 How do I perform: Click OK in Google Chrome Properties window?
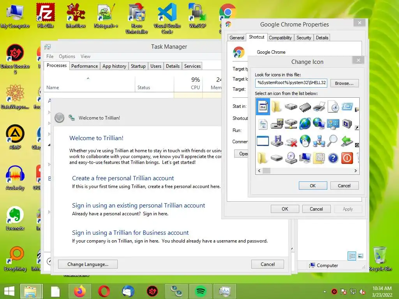(285, 209)
